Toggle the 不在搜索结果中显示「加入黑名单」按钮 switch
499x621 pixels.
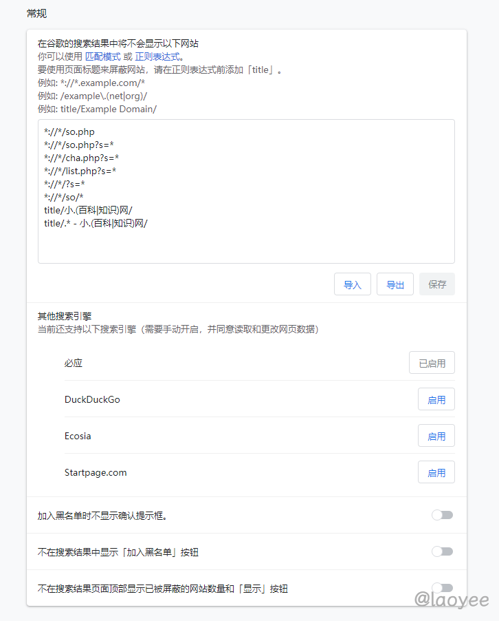click(442, 551)
